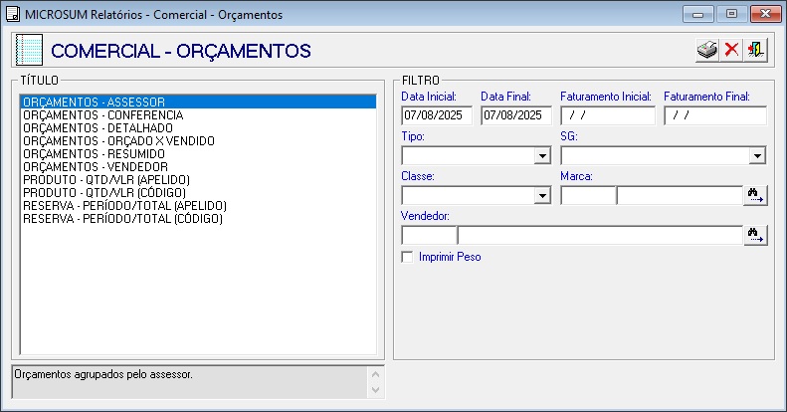Click the title bar application icon
This screenshot has height=412, width=787.
(13, 14)
